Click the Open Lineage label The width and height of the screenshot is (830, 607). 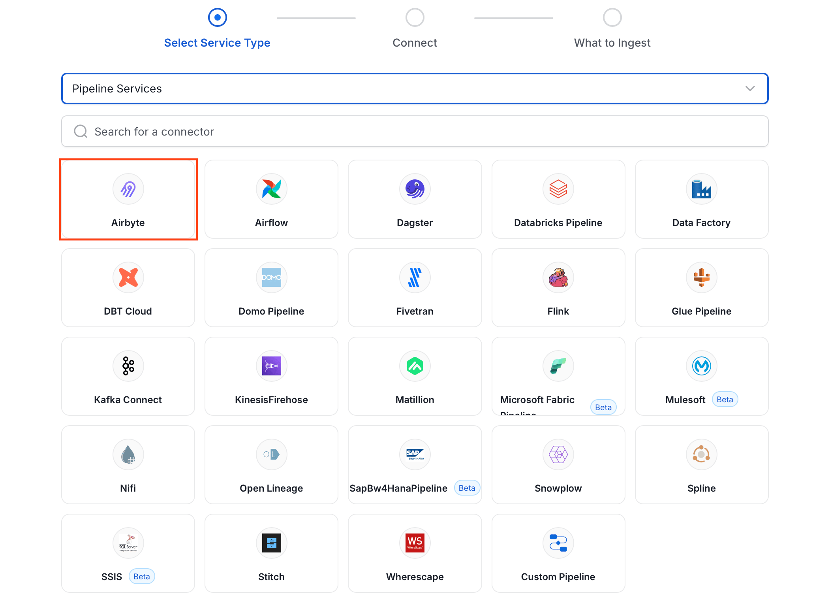(271, 488)
